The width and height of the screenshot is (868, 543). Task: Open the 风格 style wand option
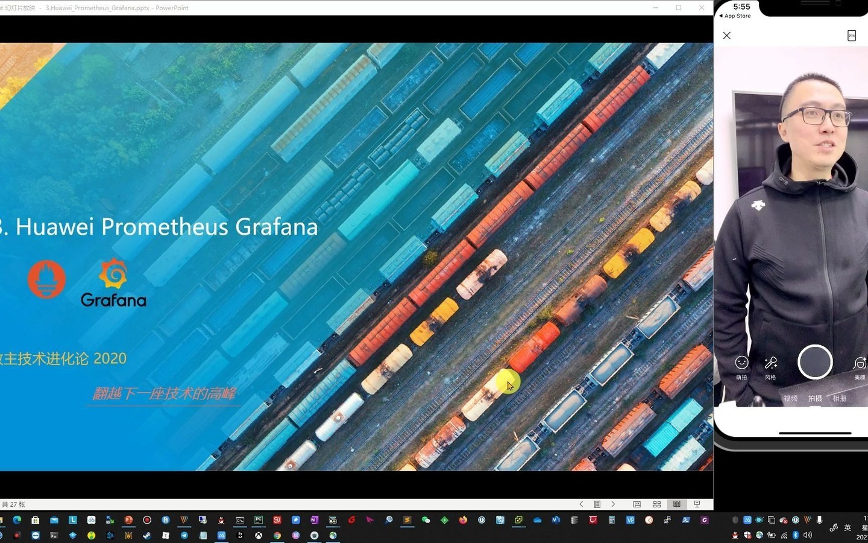point(770,367)
